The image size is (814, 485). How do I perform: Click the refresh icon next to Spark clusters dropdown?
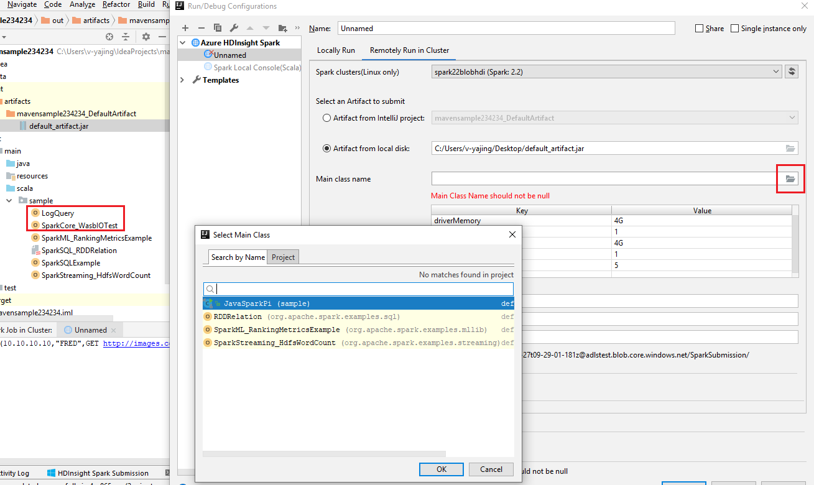pos(791,71)
